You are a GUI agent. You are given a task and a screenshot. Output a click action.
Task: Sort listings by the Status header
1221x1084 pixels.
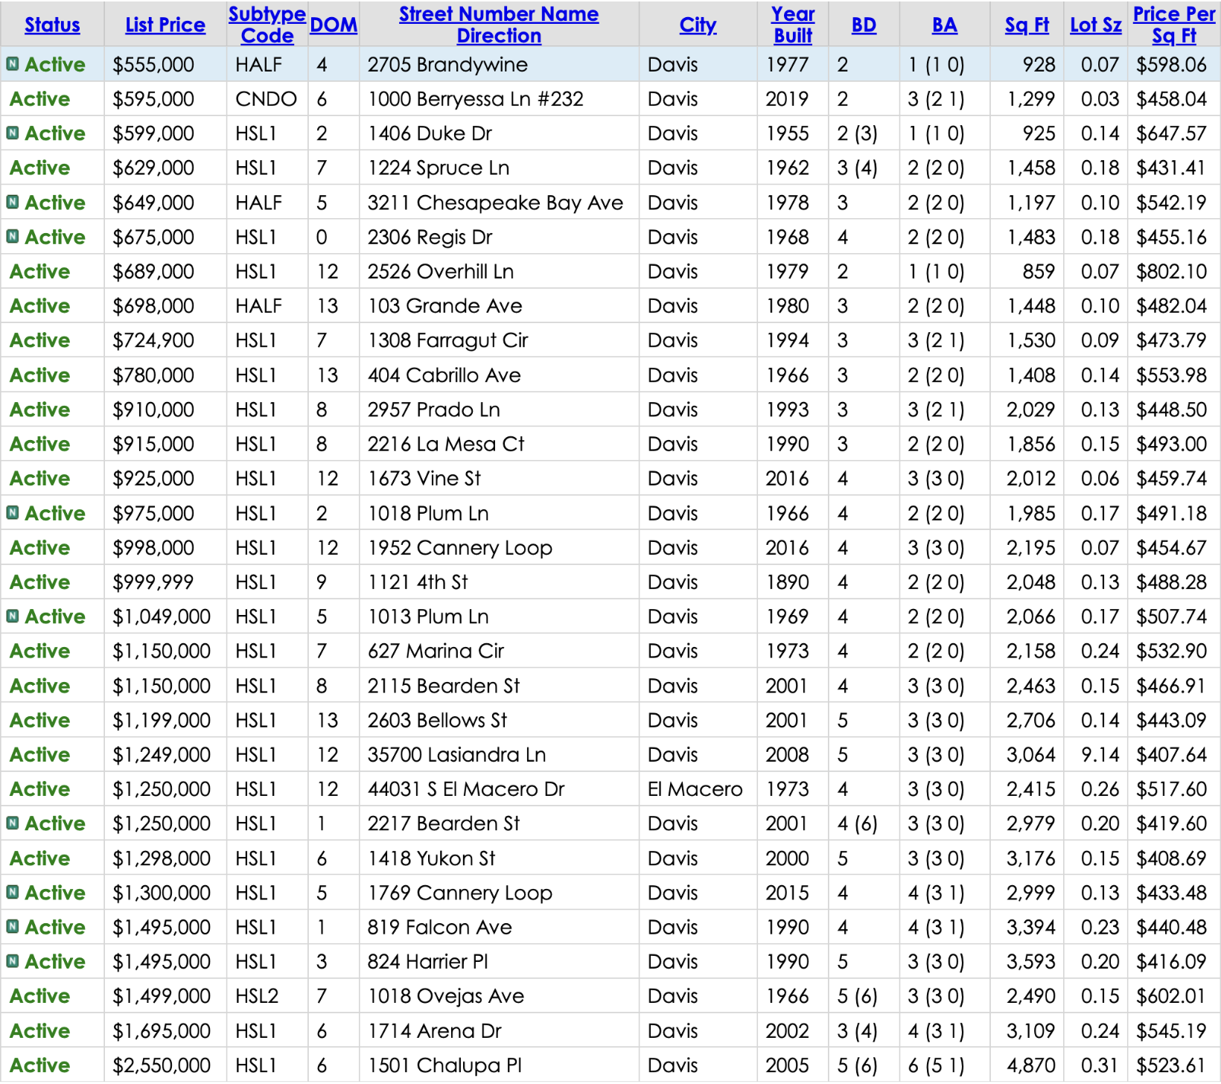(x=52, y=25)
